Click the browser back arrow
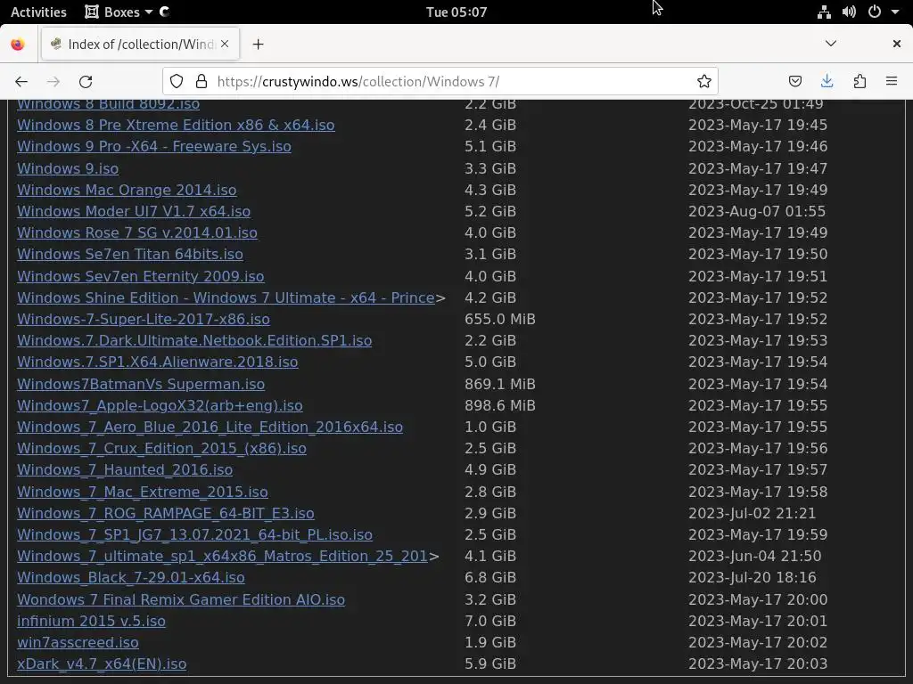Image resolution: width=913 pixels, height=684 pixels. tap(21, 81)
